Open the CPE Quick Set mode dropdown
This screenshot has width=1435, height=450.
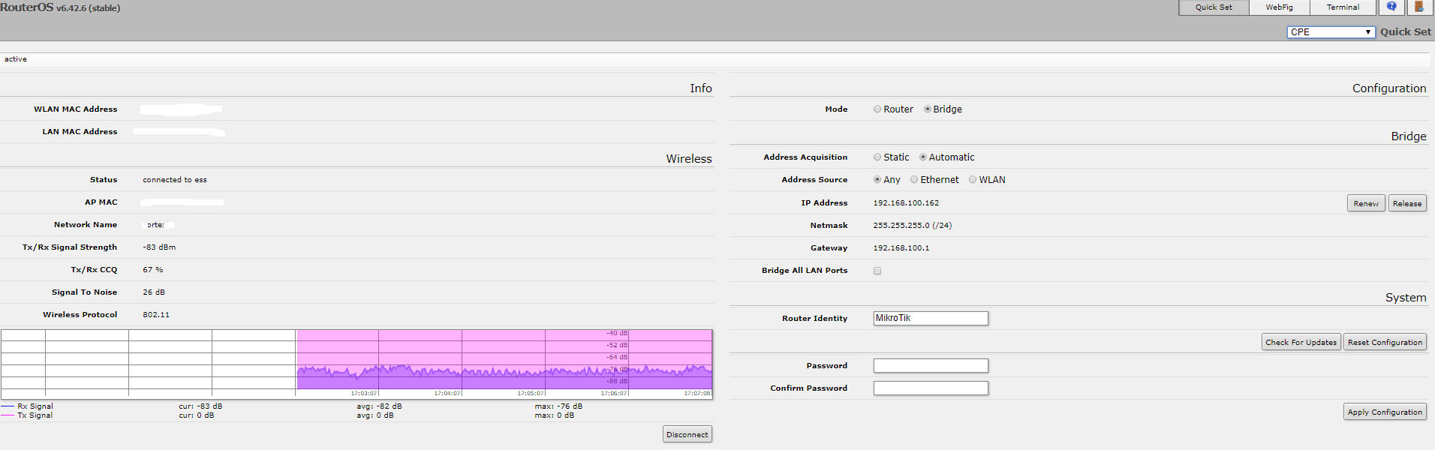(1331, 31)
